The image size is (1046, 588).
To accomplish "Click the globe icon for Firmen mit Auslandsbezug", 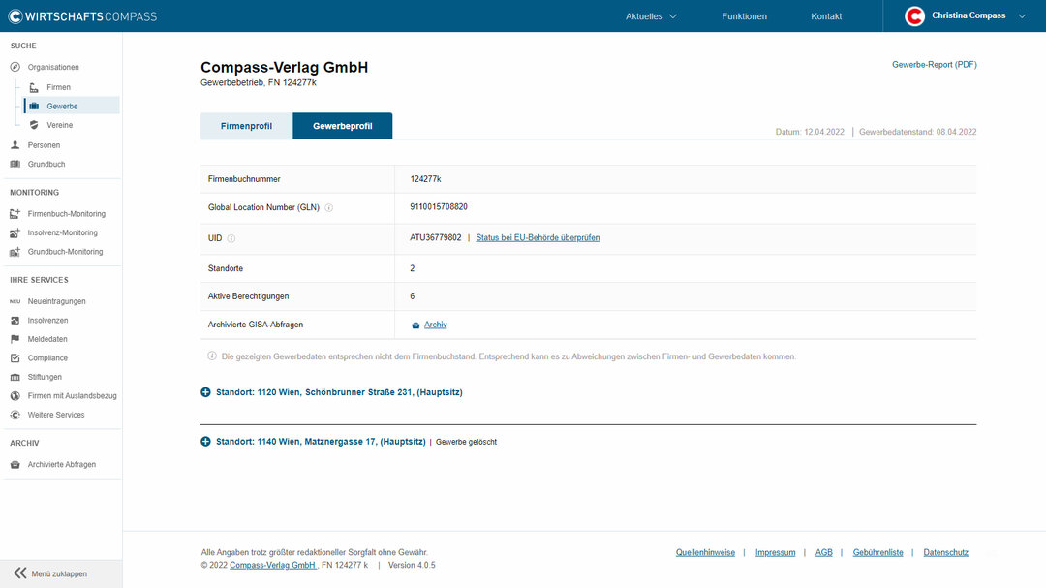I will pos(15,396).
